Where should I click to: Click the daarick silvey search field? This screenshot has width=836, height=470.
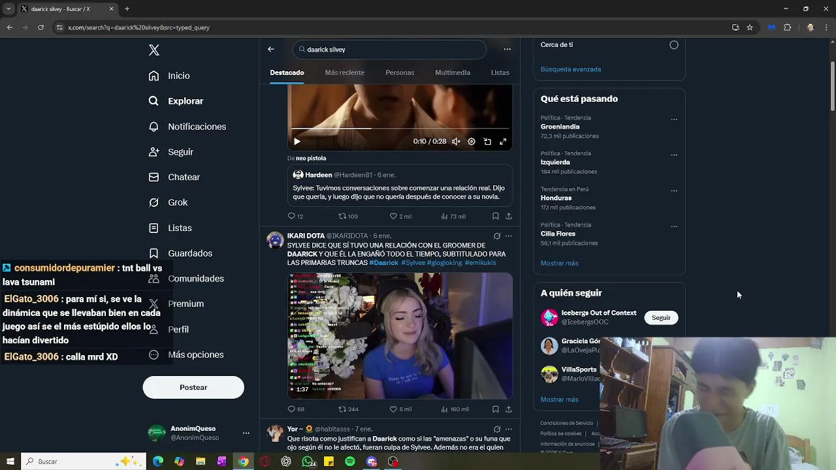point(390,50)
